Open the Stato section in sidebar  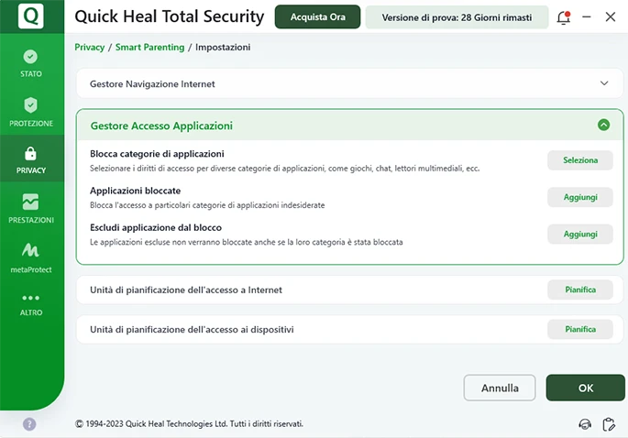point(31,63)
